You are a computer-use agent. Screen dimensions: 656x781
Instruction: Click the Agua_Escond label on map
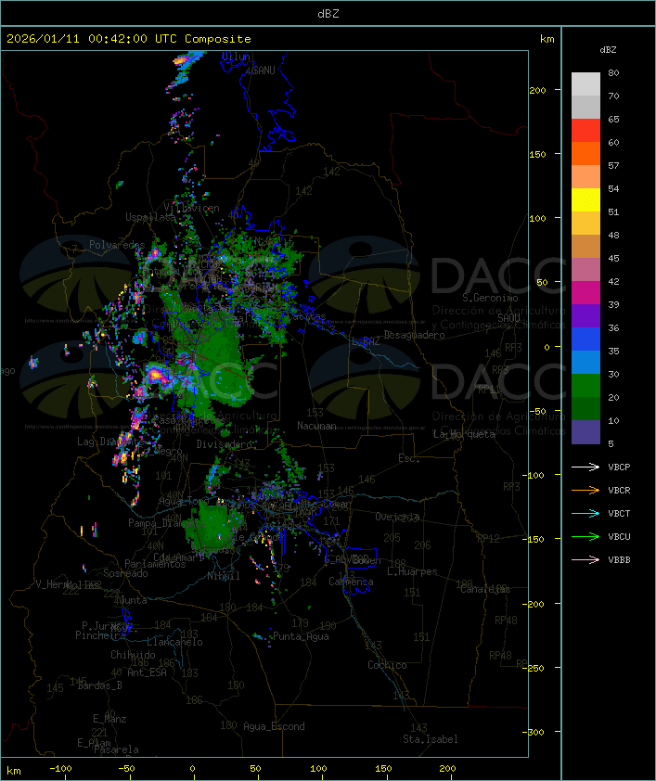pos(274,726)
